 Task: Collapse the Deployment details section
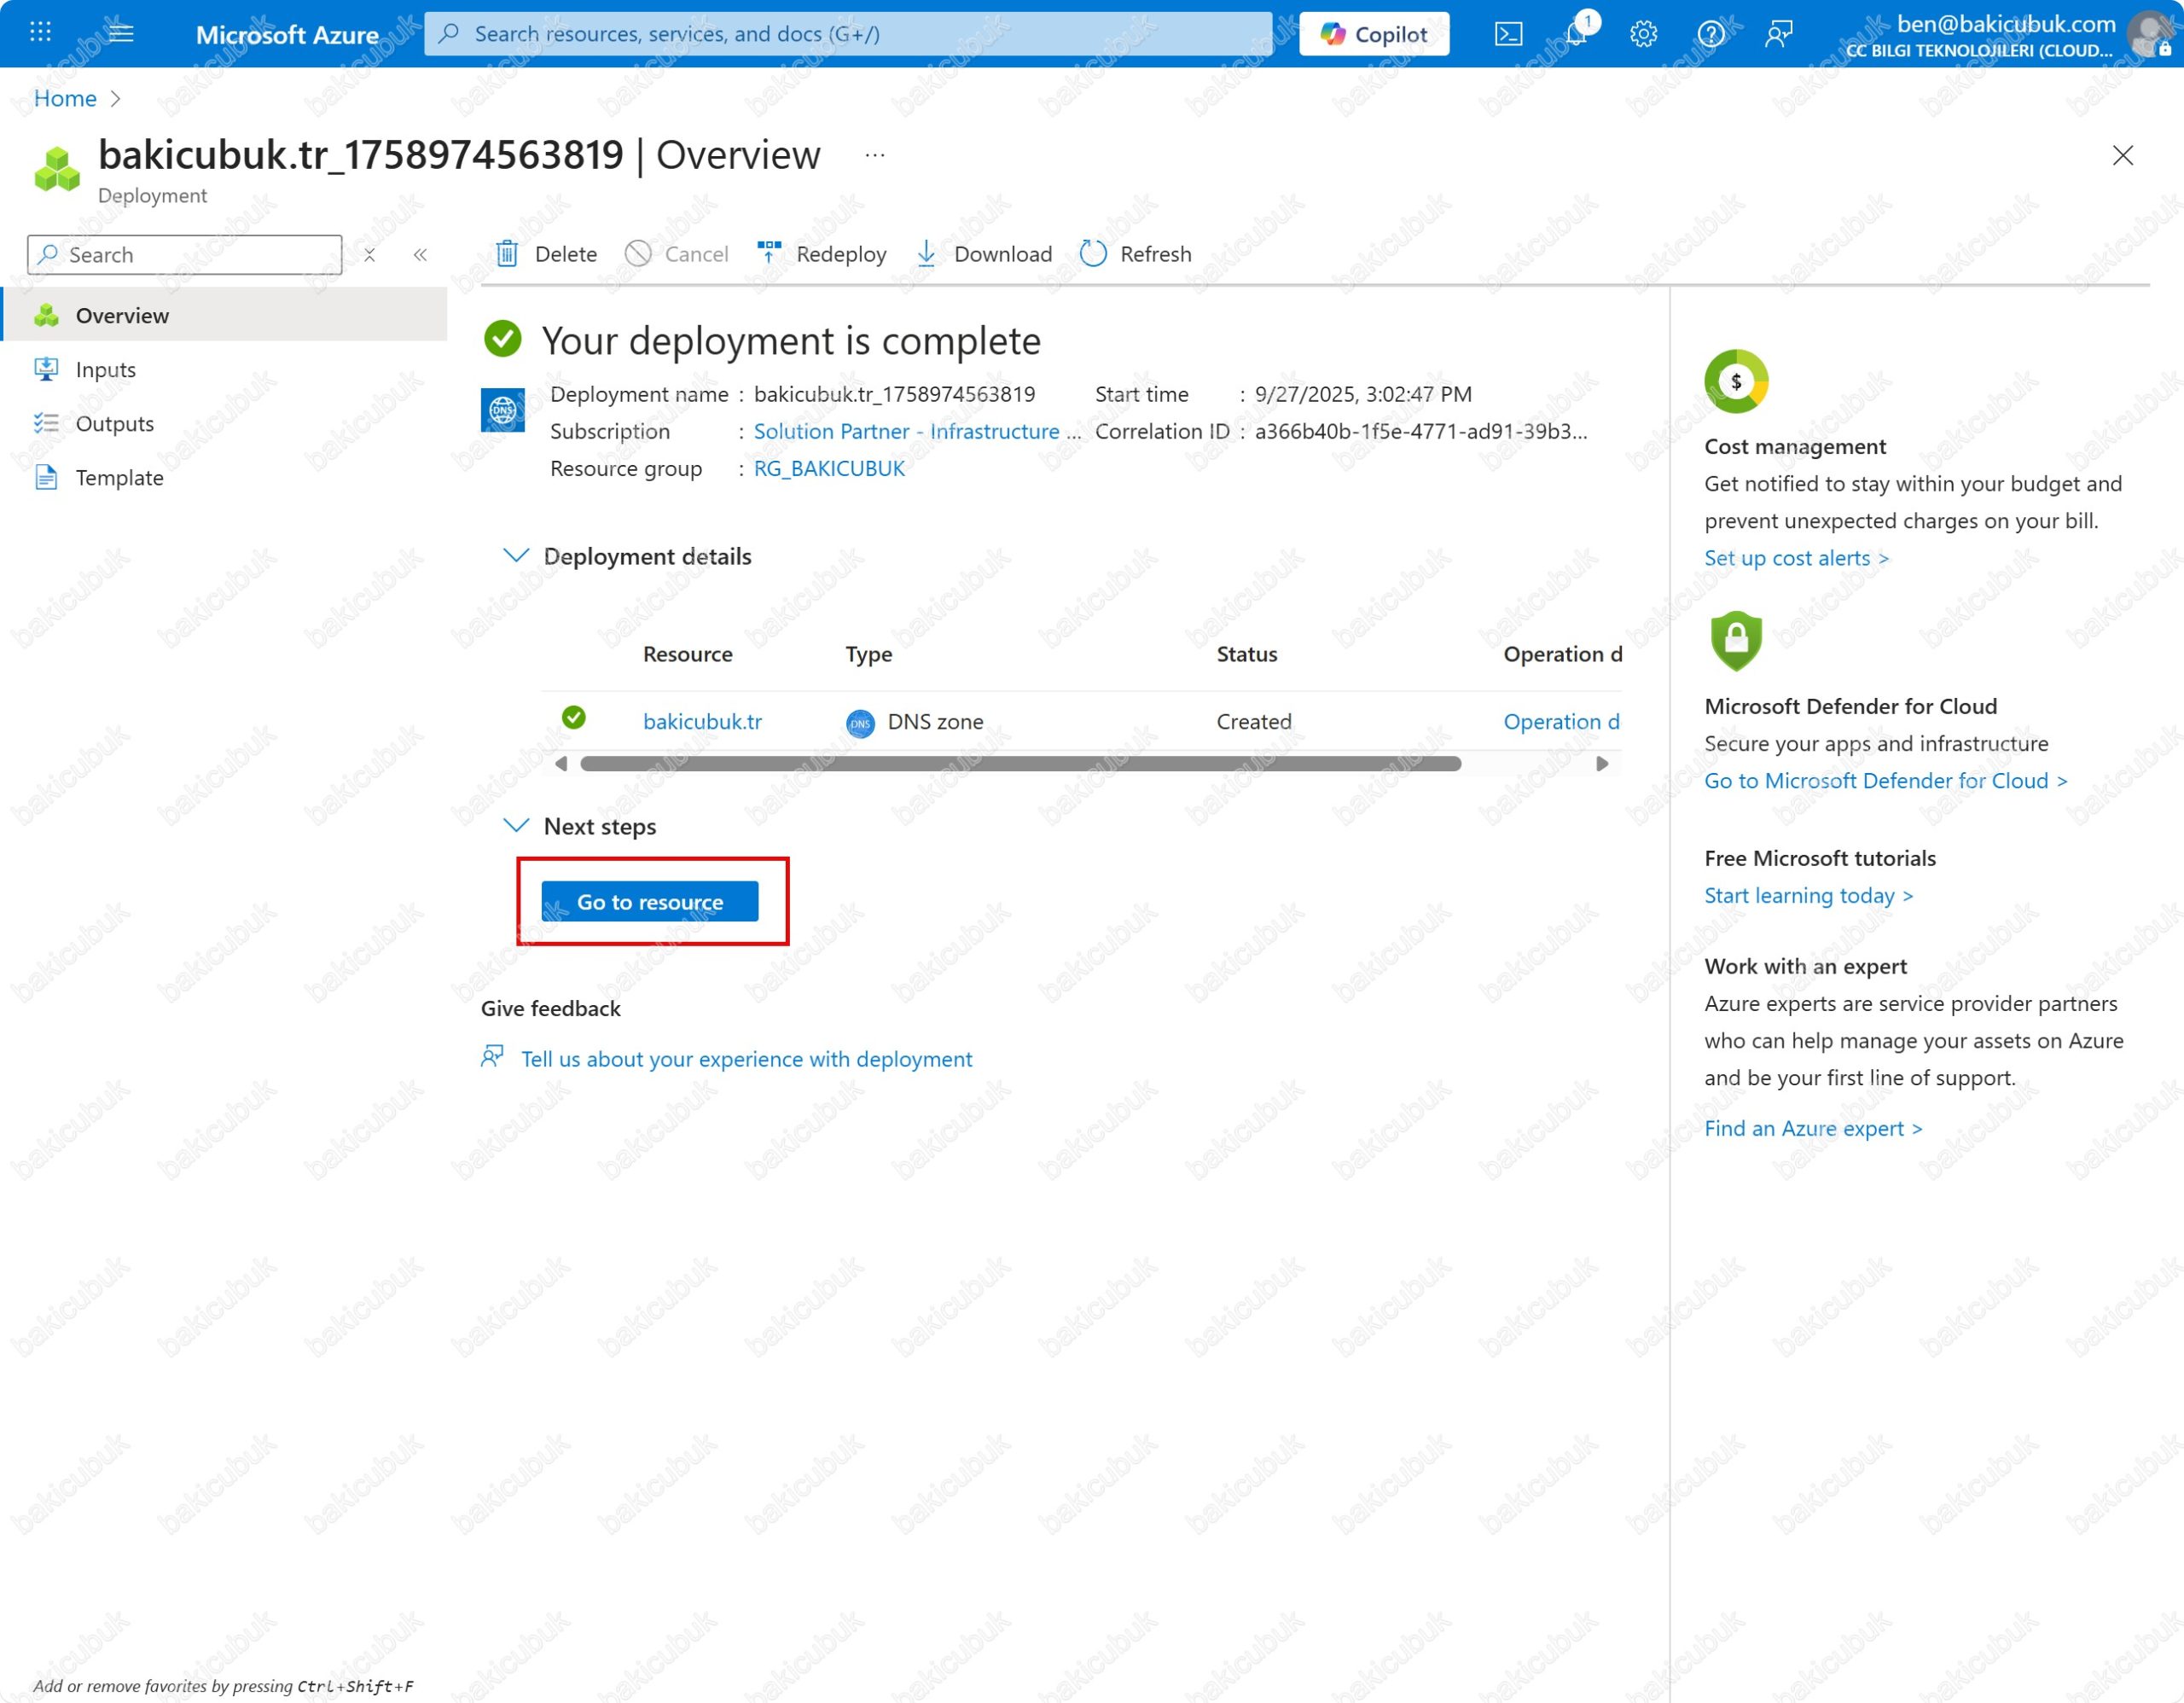coord(516,556)
